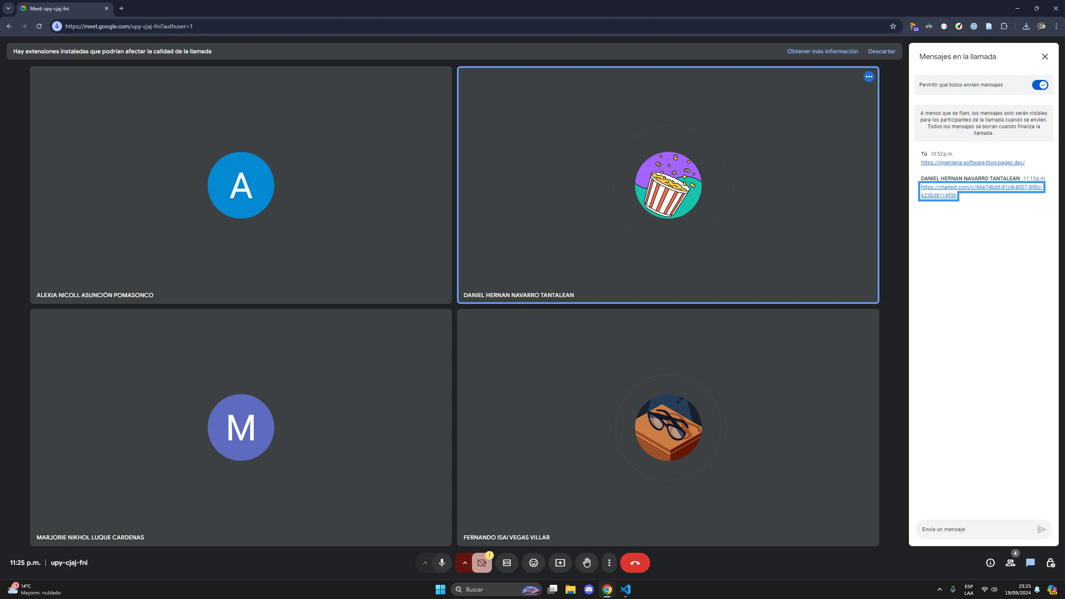Screen dimensions: 1065x599
Task: Open host controls lock icon
Action: pos(1050,563)
